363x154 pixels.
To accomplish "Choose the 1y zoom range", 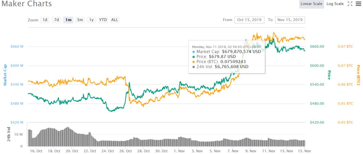I will (x=91, y=20).
